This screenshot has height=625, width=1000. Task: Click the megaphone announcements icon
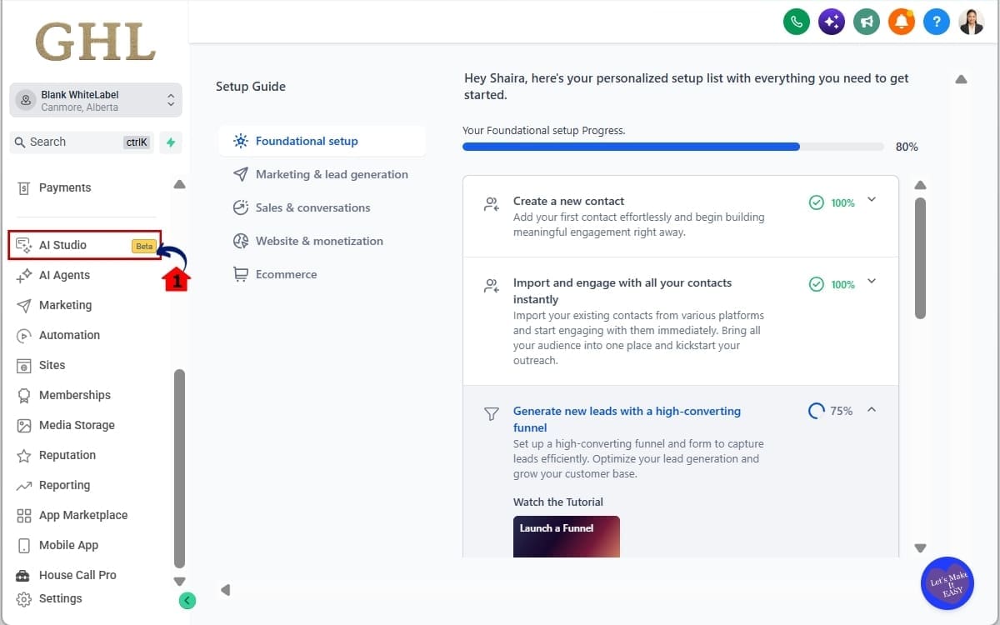867,22
